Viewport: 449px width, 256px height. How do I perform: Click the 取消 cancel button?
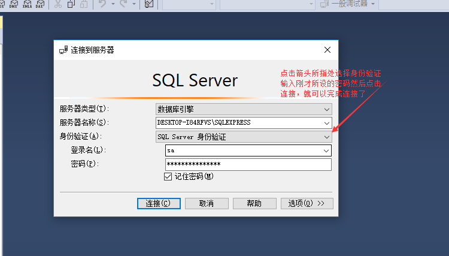point(207,203)
